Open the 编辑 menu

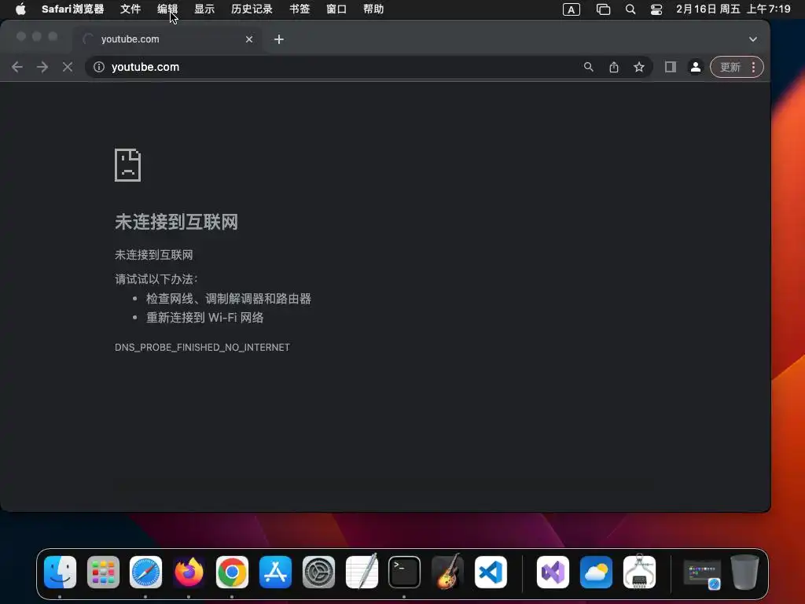coord(167,9)
